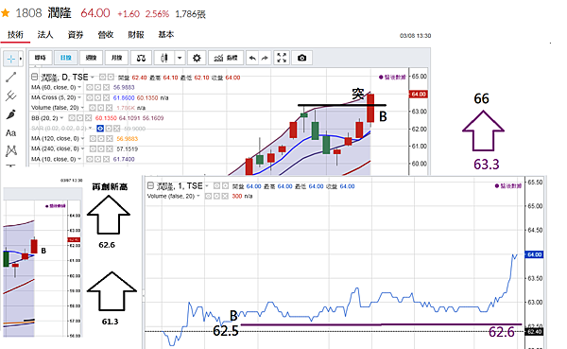Hide the MA (60, close, 0) indicator
Viewport: 567px width, 349px height.
pos(89,88)
